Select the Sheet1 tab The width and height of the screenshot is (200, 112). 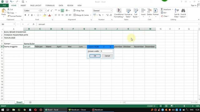click(19, 102)
